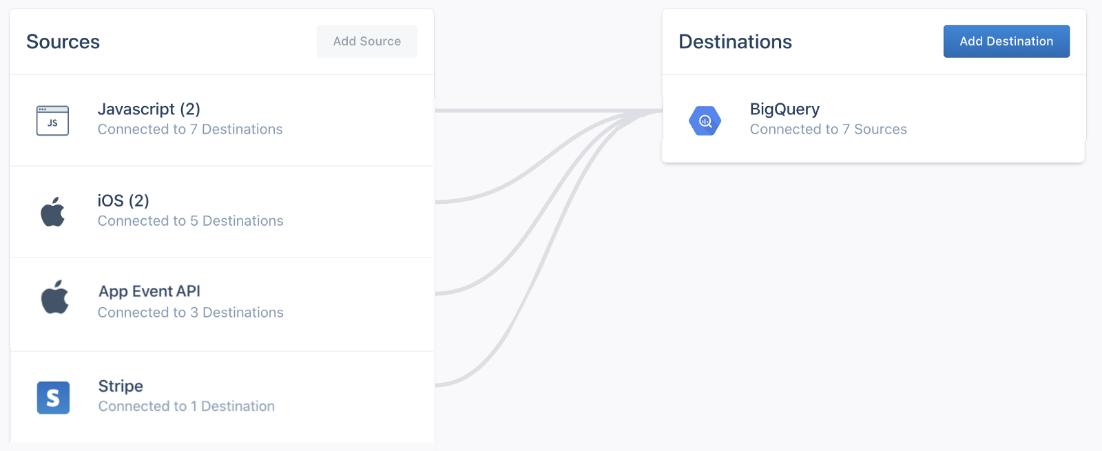This screenshot has width=1102, height=451.
Task: Click the BigQuery hexagon icon
Action: pos(705,121)
